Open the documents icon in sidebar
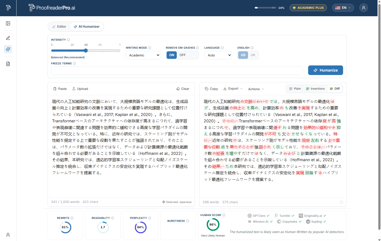 [8, 64]
